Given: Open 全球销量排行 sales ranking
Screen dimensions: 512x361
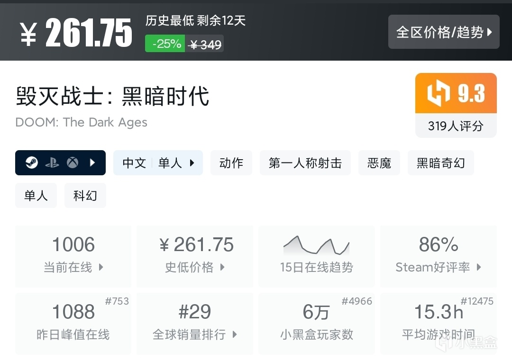Looking at the screenshot, I should point(195,324).
